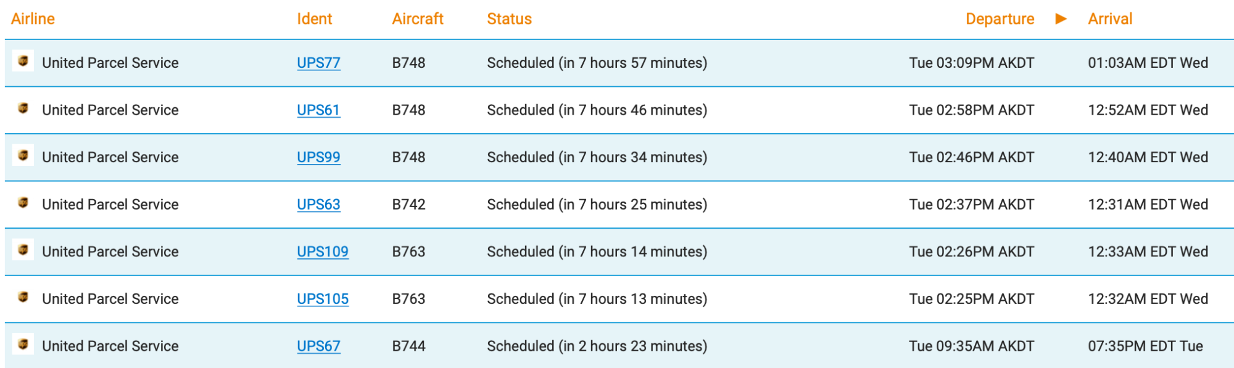This screenshot has height=368, width=1234.
Task: Click the UPS logo icon beside UPS63
Action: point(23,203)
